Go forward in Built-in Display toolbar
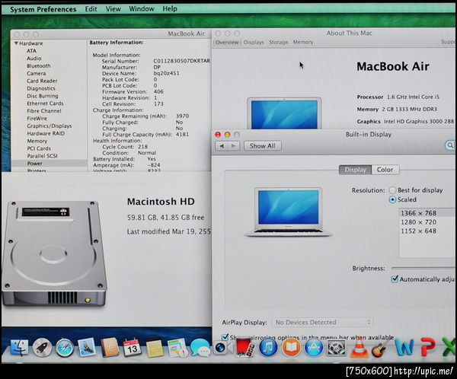Screen dimensions: 457x379 (234, 145)
